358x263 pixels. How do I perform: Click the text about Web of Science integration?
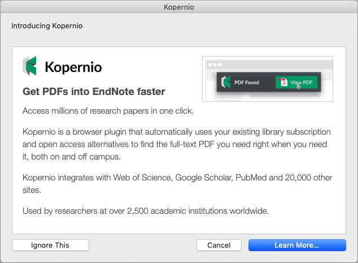click(x=177, y=184)
